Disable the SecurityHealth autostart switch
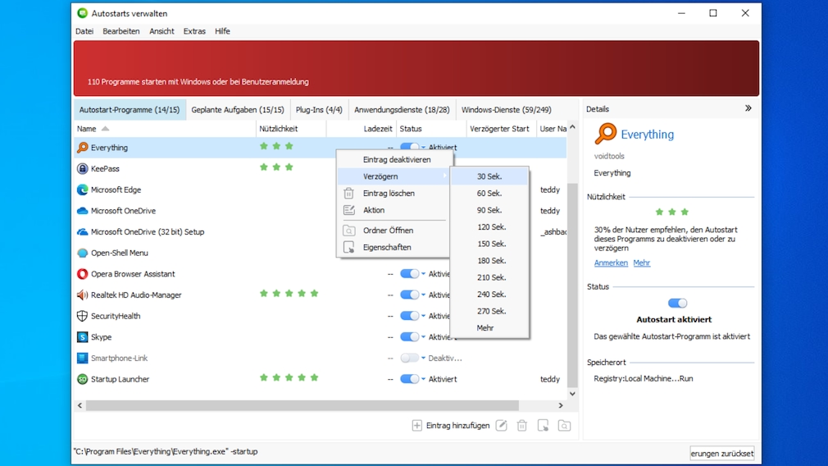Viewport: 828px width, 466px height. pyautogui.click(x=410, y=316)
